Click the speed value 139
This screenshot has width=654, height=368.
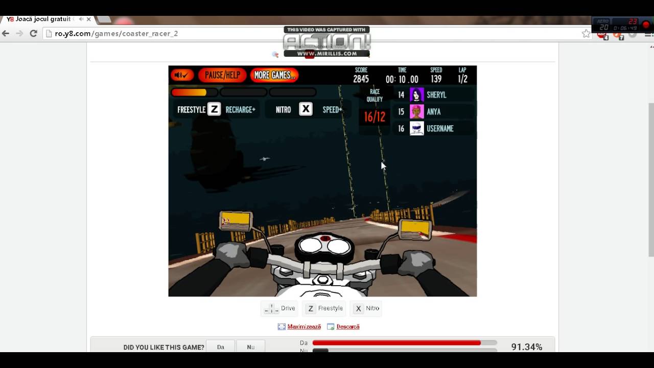(436, 79)
